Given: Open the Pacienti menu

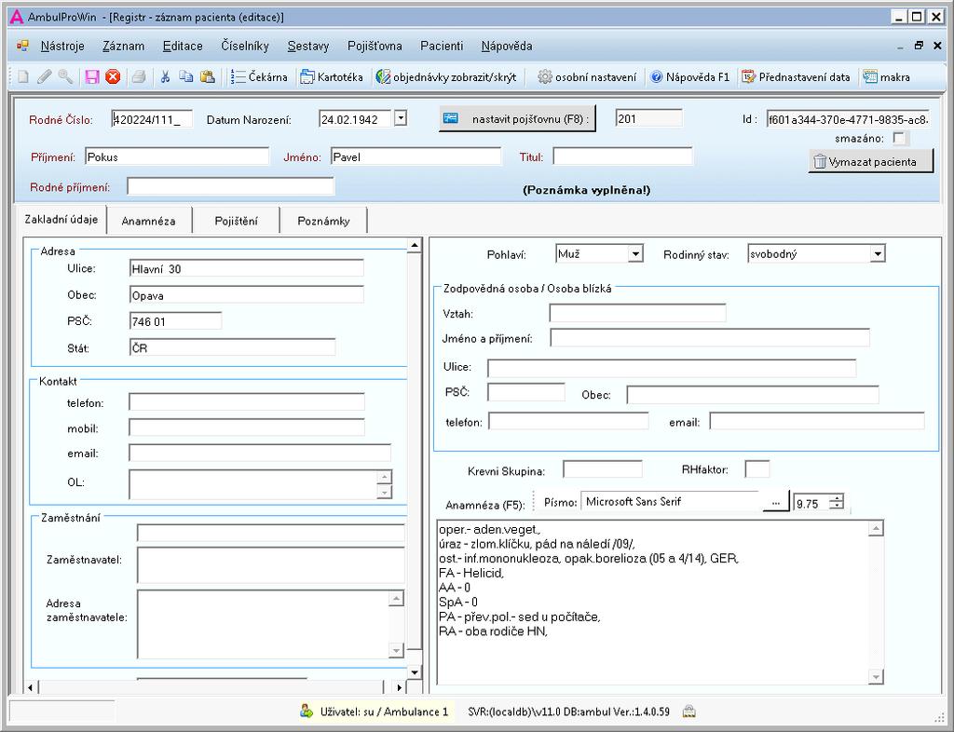Looking at the screenshot, I should (442, 47).
